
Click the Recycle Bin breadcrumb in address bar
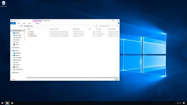coord(27,26)
